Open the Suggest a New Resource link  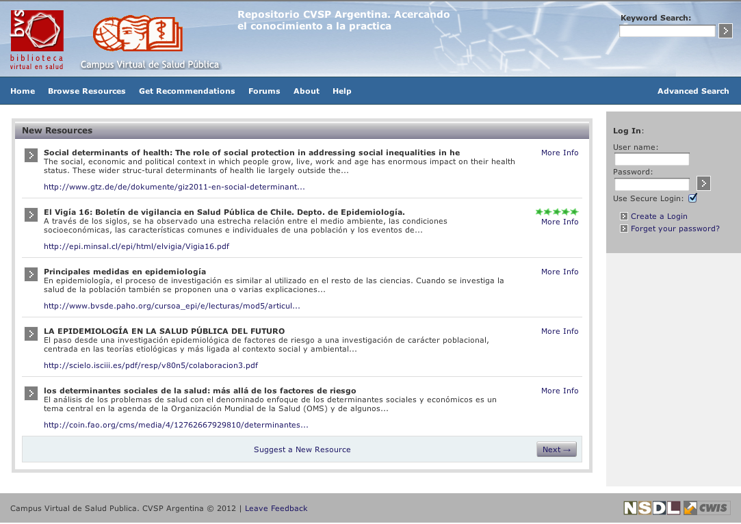point(302,449)
